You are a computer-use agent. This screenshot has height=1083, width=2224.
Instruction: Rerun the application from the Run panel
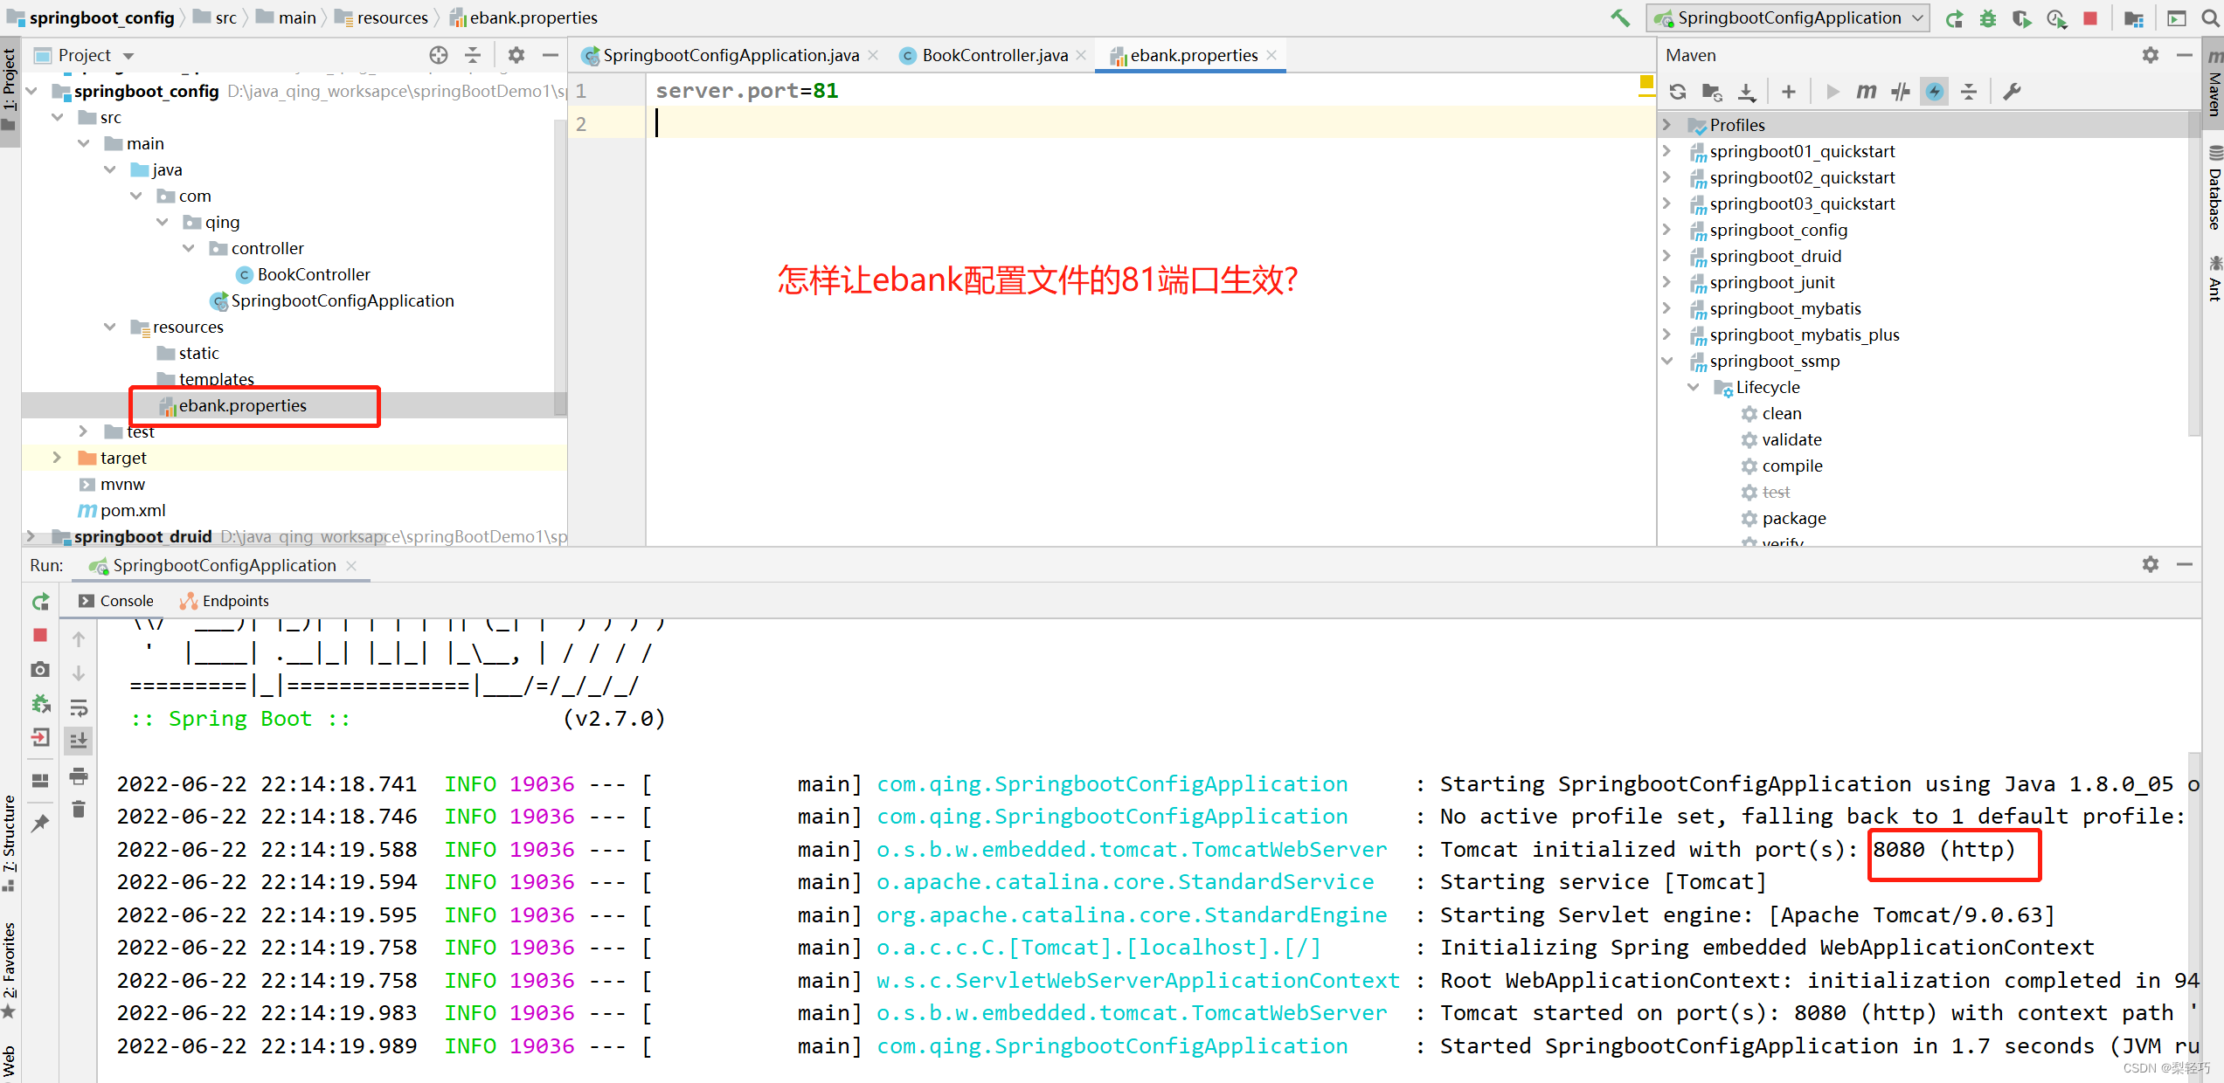tap(40, 601)
